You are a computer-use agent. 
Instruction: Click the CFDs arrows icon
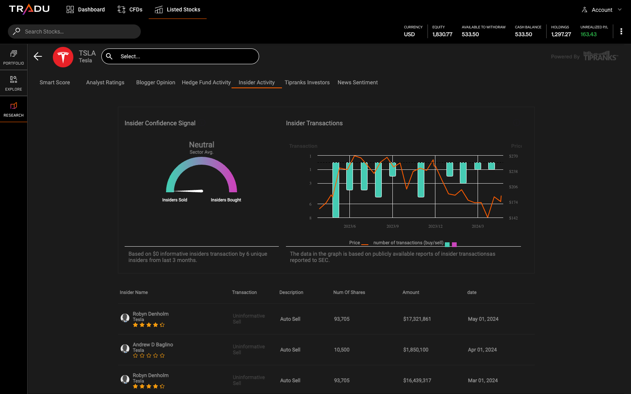click(121, 9)
